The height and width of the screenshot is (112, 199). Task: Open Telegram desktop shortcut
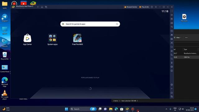click(5, 18)
